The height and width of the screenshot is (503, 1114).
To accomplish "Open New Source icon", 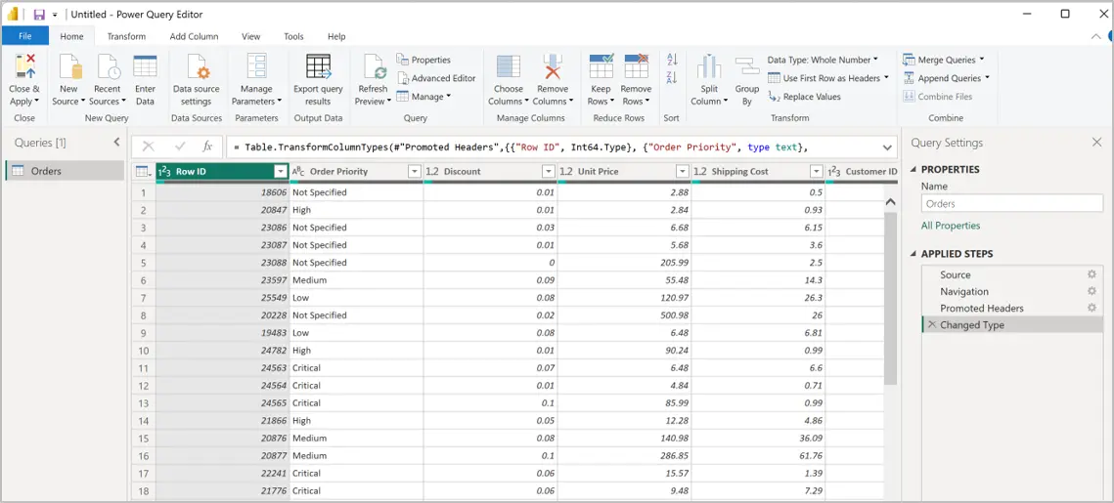I will coord(69,66).
